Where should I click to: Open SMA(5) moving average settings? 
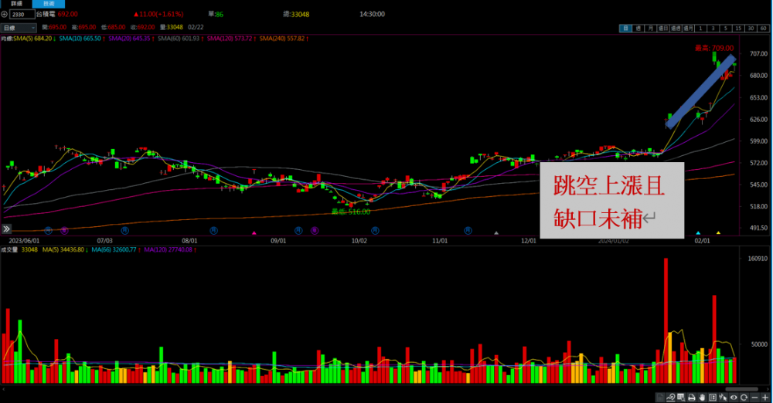tap(34, 38)
